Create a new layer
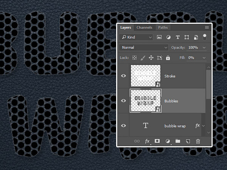The height and width of the screenshot is (170, 227). pos(188,141)
